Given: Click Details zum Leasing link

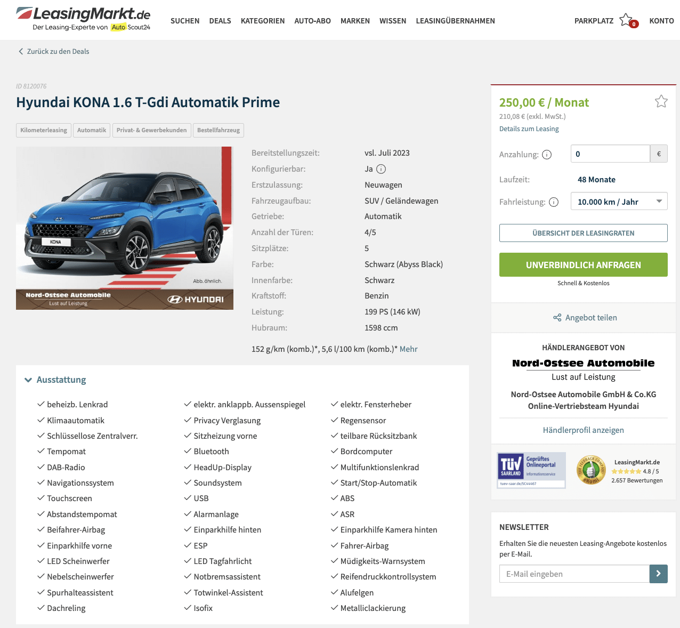Looking at the screenshot, I should (529, 128).
